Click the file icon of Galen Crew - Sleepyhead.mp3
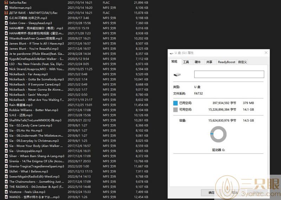Viewport: 281px width, 200px height. (6, 23)
